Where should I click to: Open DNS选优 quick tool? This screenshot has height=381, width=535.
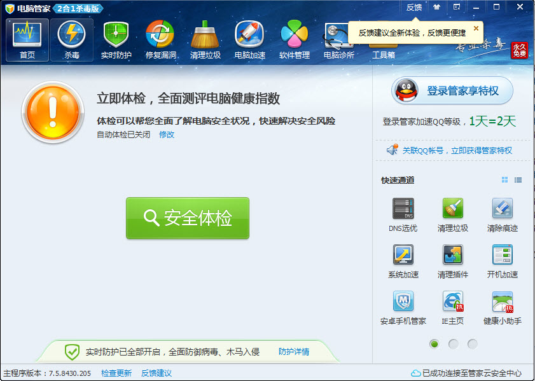click(403, 214)
